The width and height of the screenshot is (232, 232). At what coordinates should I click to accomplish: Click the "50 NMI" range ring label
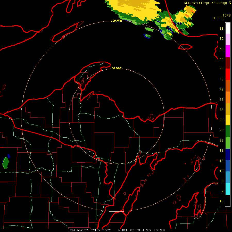117,68
